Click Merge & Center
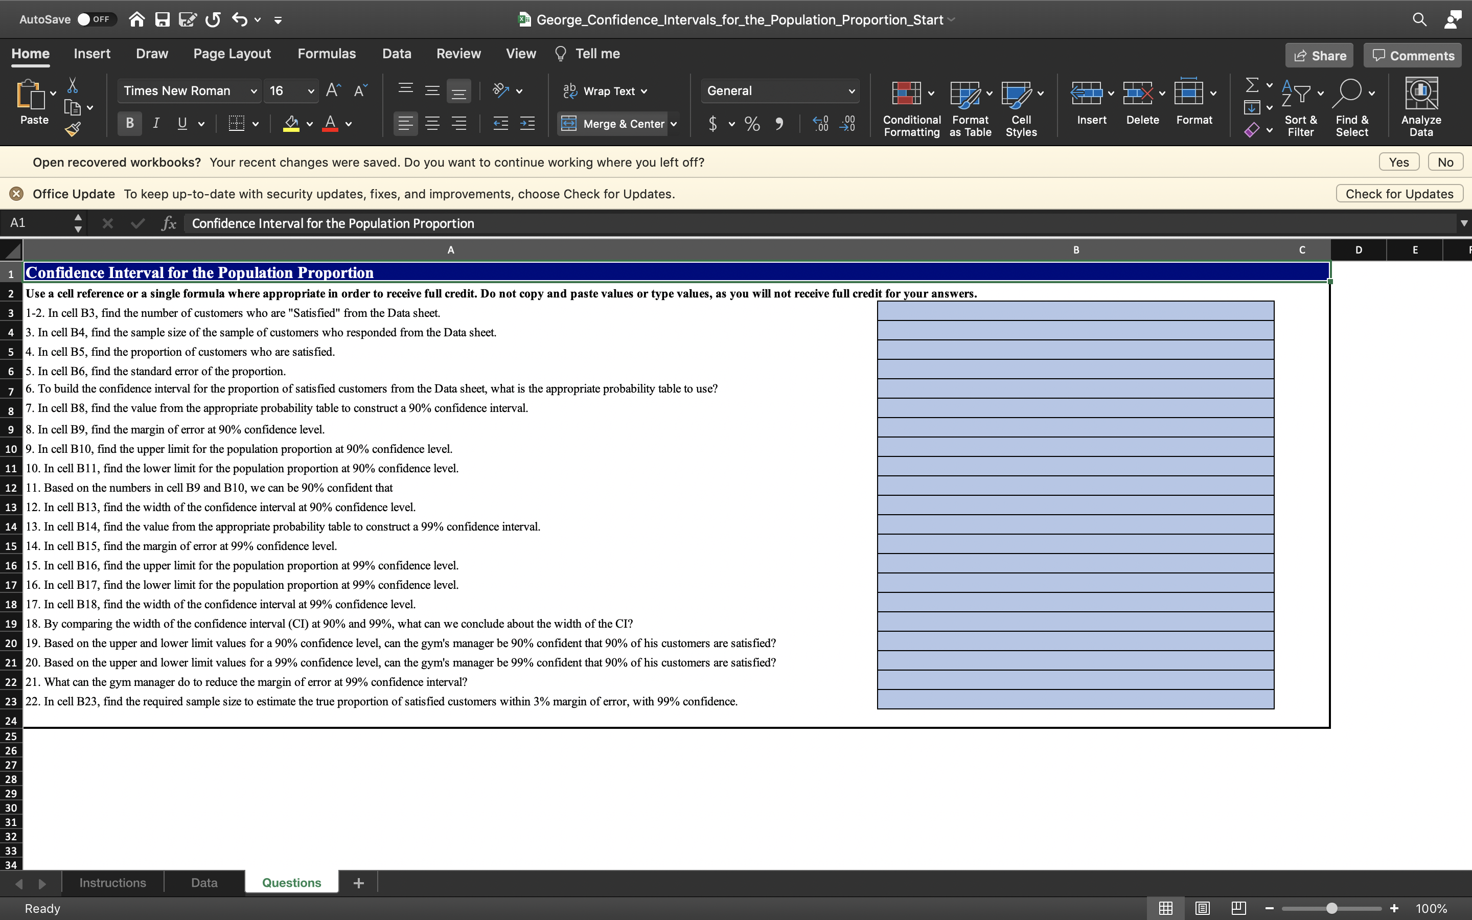 coord(612,124)
